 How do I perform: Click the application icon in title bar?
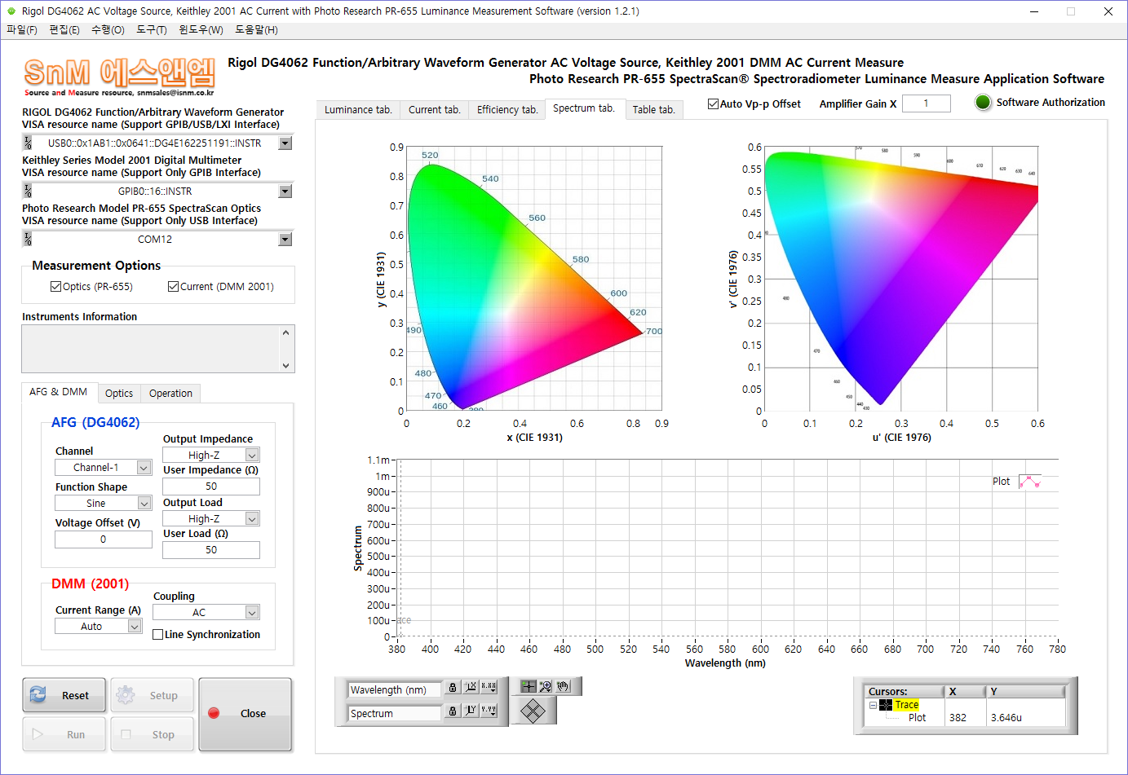[x=11, y=11]
